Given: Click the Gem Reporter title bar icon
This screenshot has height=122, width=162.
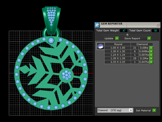Looking at the screenshot, I should point(97,25).
